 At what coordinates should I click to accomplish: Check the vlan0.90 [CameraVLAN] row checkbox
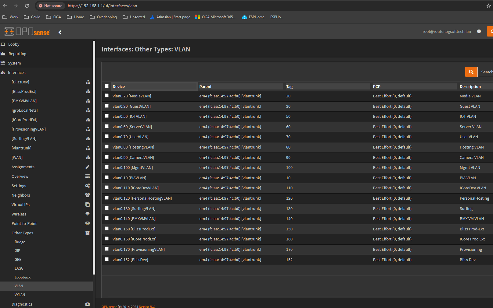[107, 157]
